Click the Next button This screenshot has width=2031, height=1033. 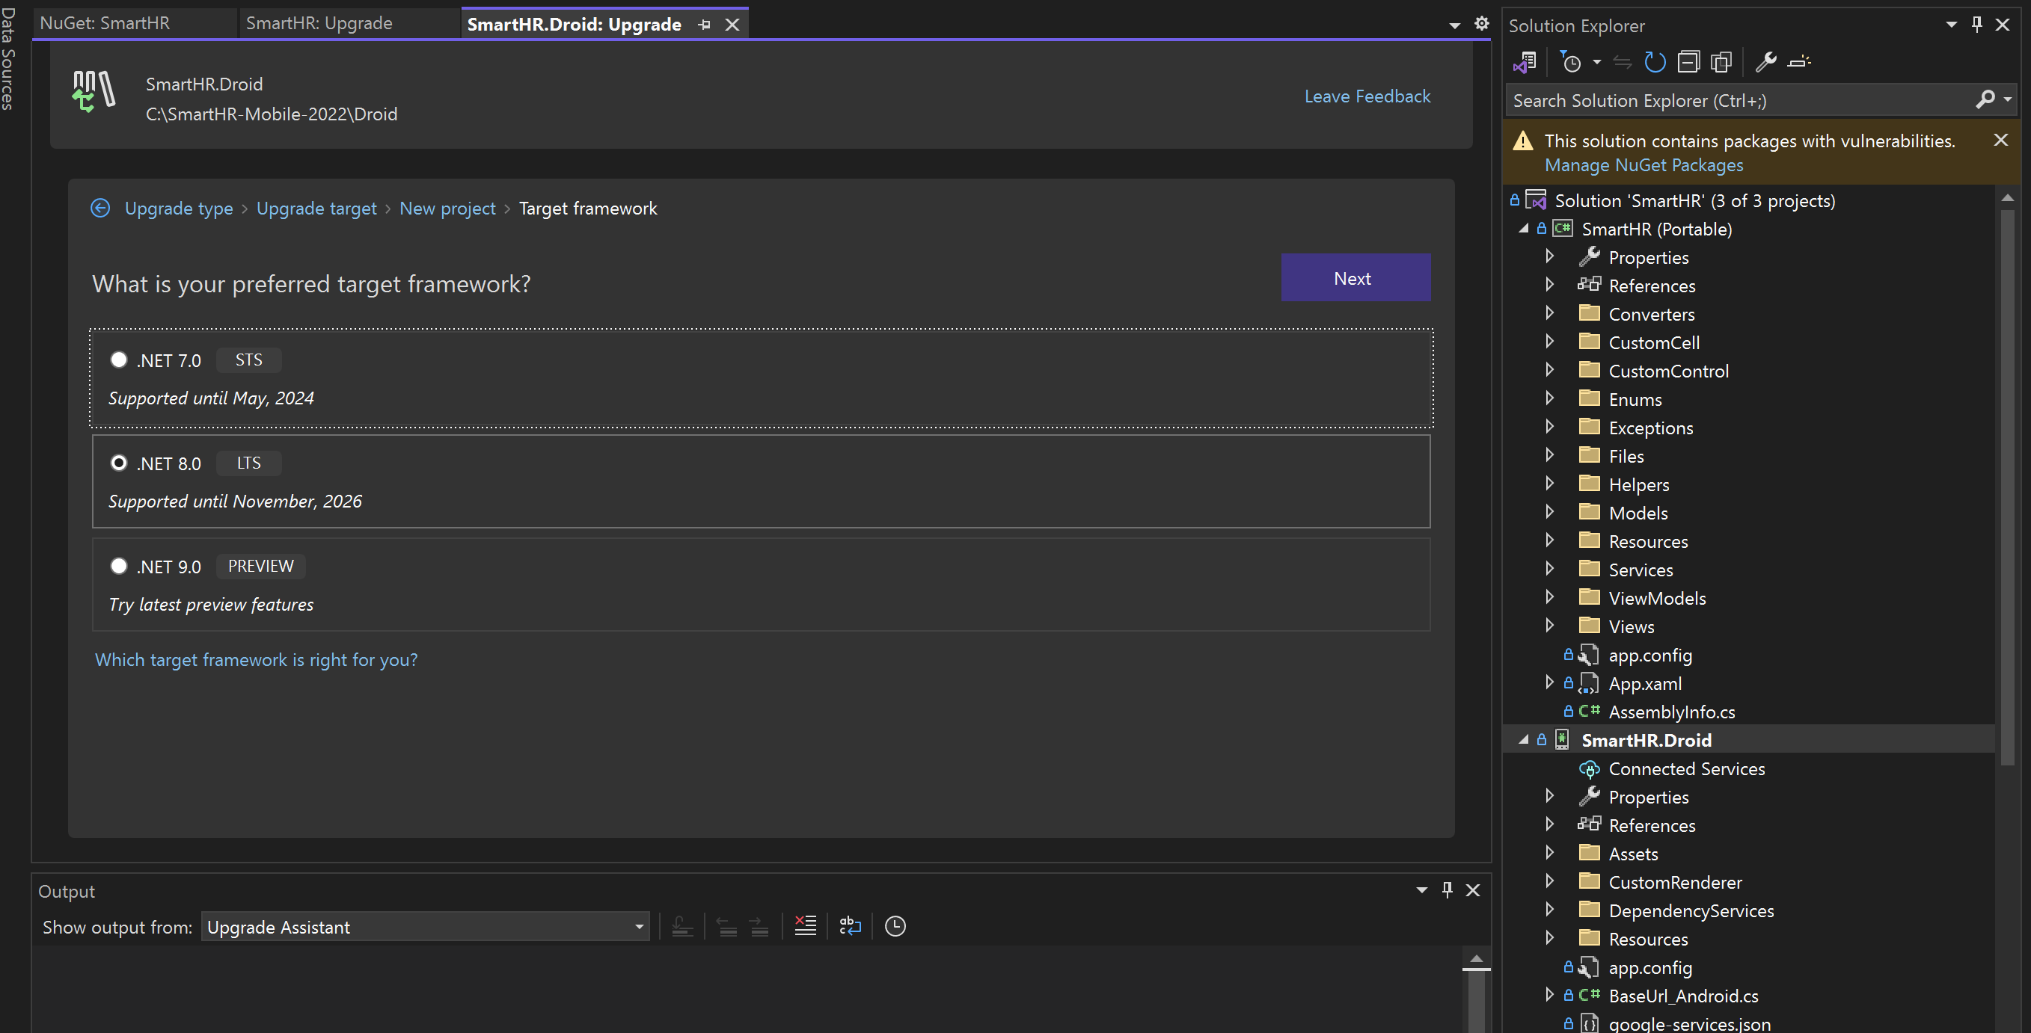1355,277
